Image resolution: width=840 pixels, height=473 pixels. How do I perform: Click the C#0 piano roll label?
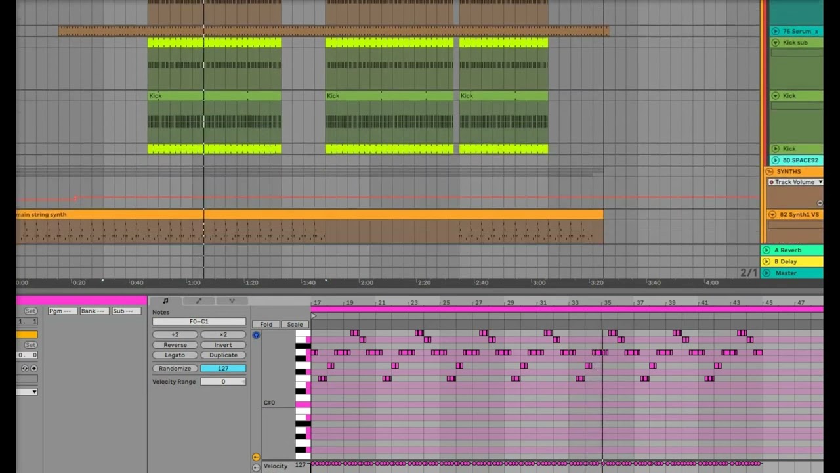tap(269, 403)
